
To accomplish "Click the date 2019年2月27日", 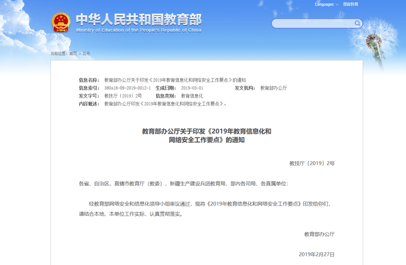I will (x=317, y=254).
